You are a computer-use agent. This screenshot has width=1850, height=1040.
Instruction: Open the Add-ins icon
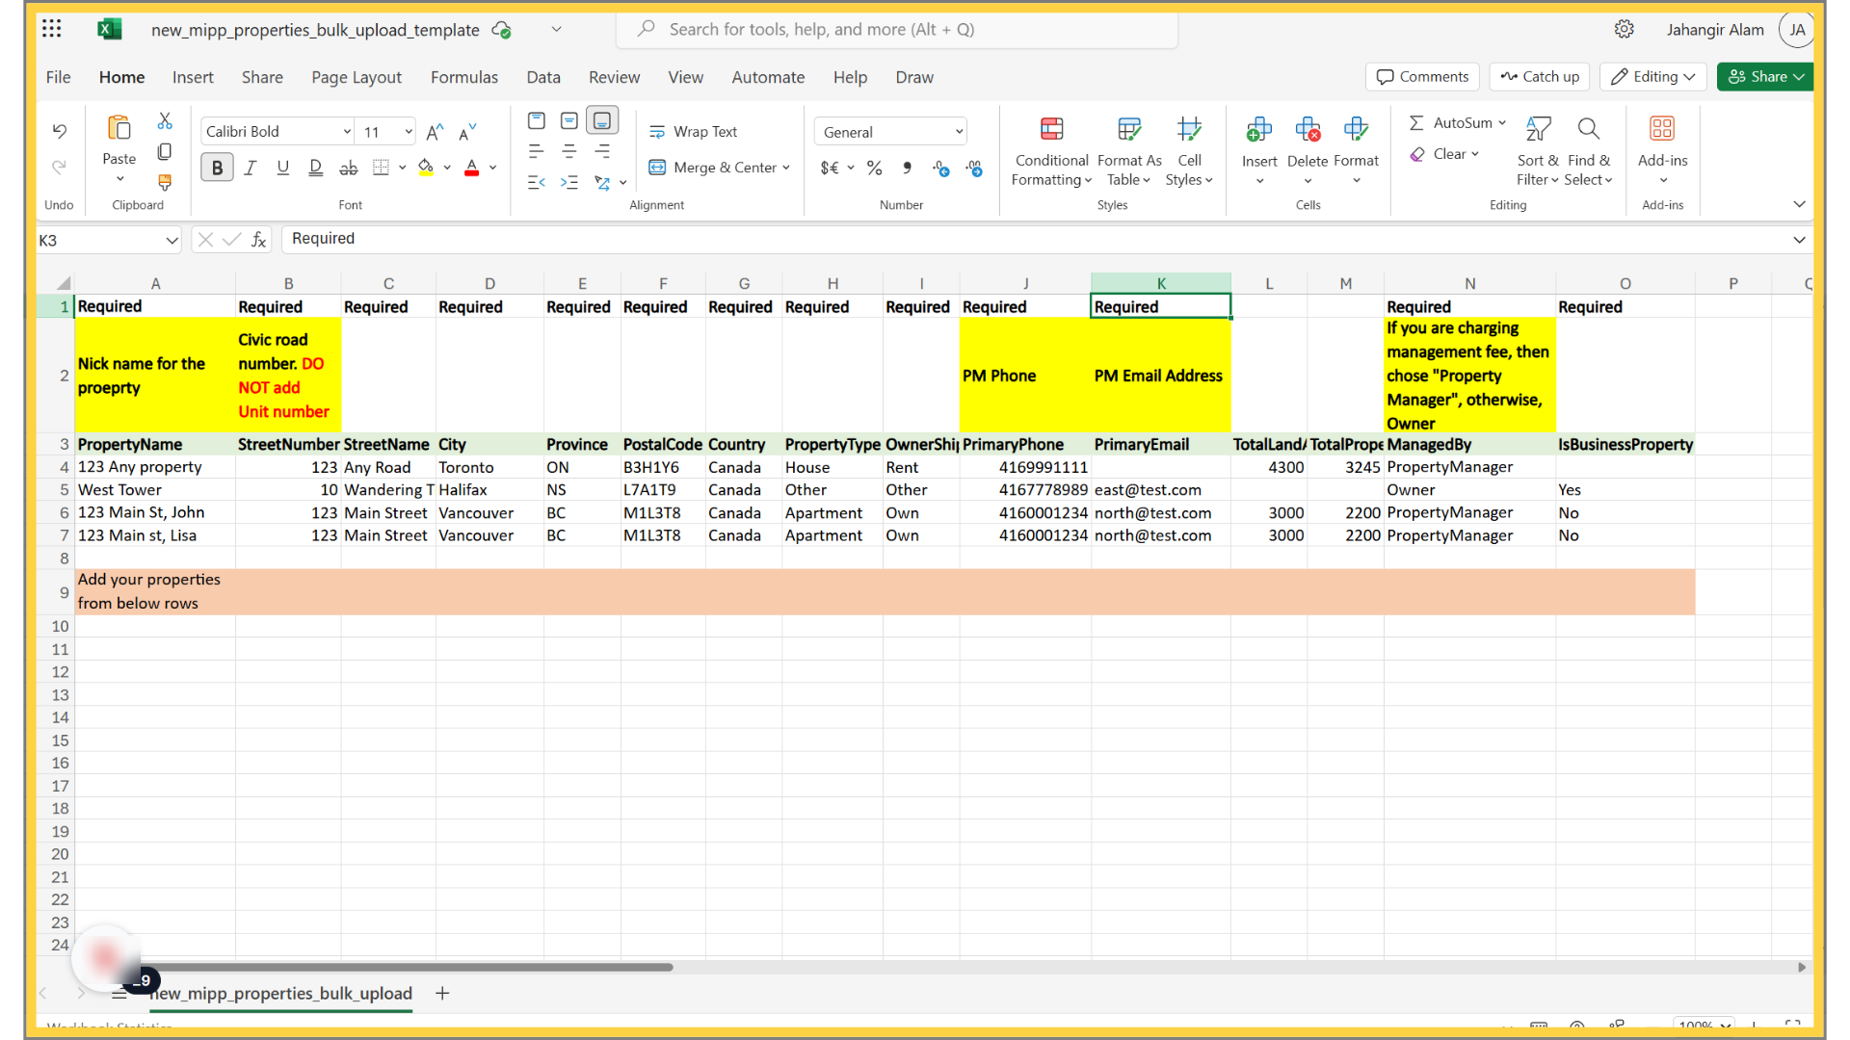[x=1662, y=129]
